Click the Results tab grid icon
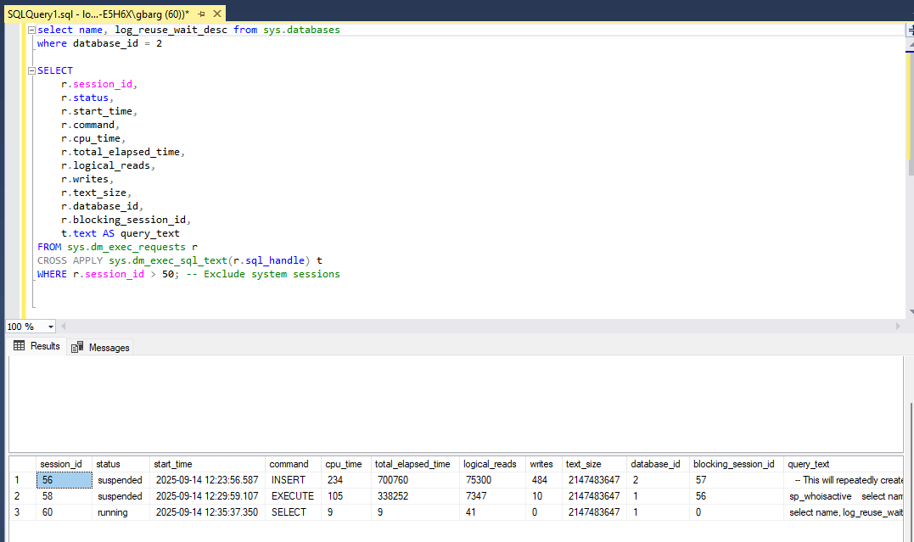 19,346
